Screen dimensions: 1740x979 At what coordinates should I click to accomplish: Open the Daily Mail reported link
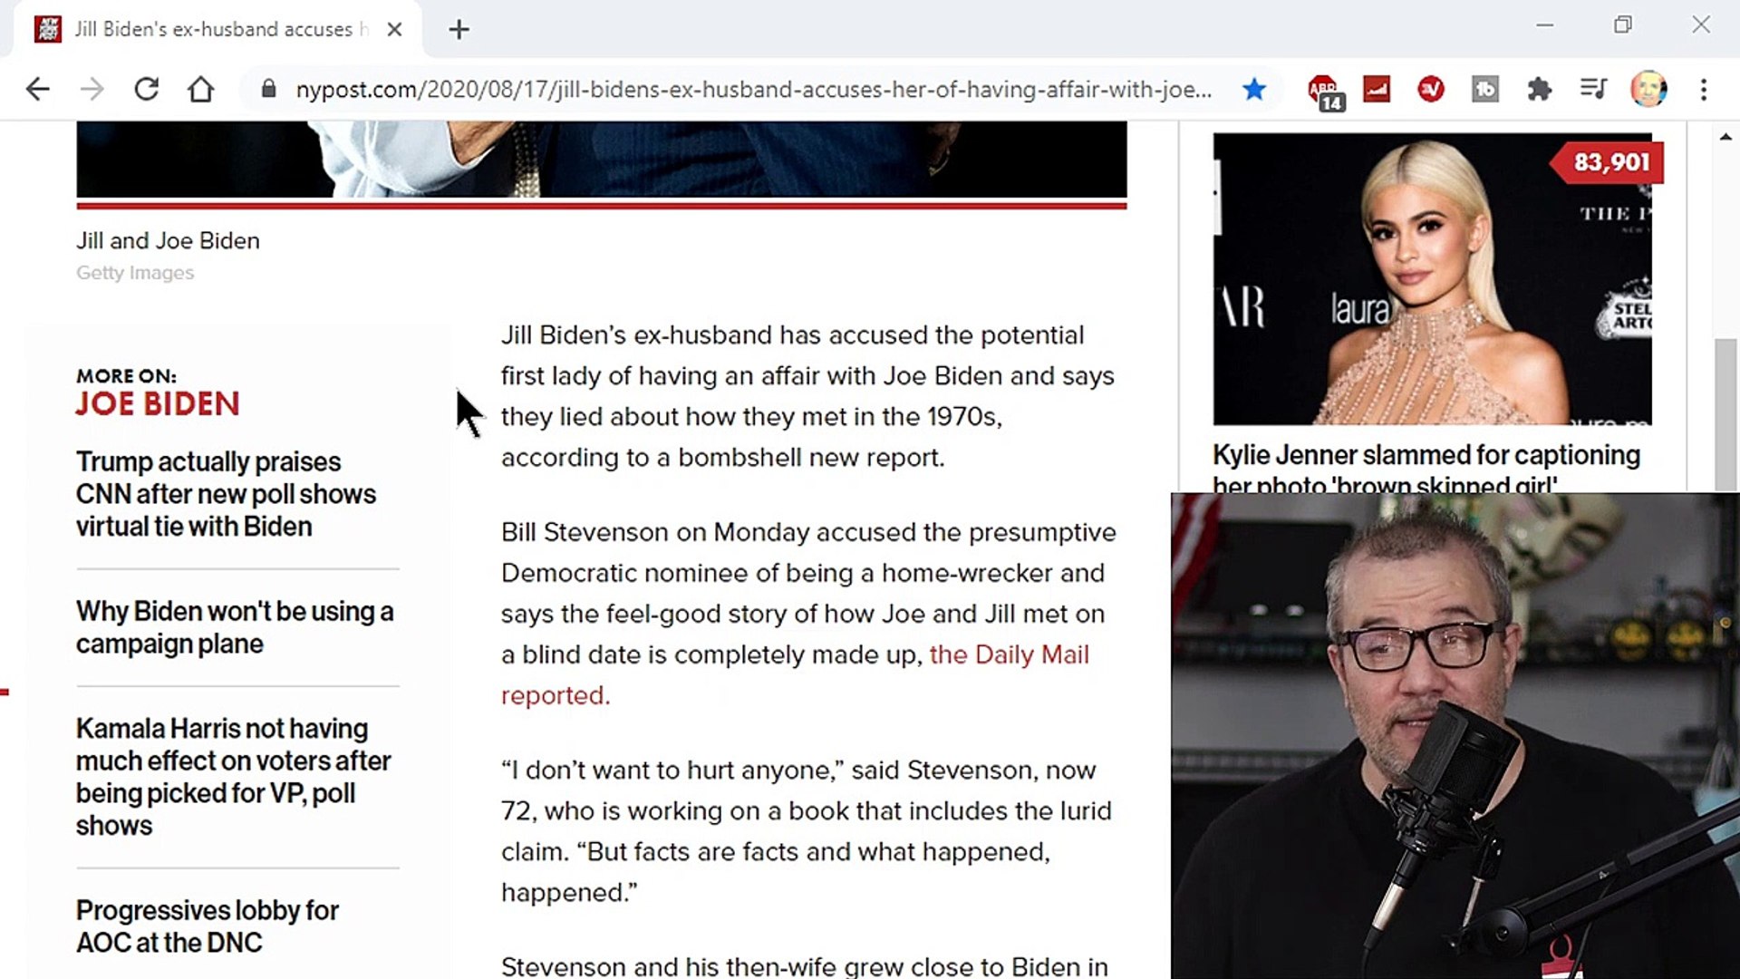[795, 674]
